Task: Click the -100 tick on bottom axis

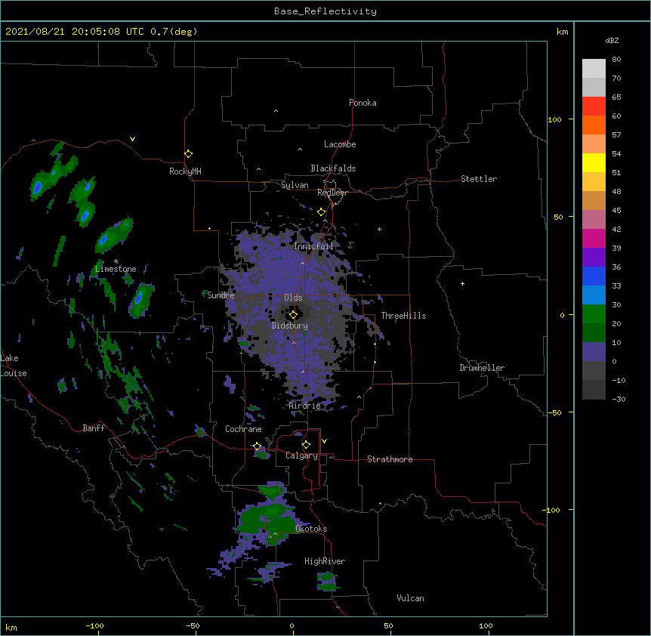Action: click(94, 625)
